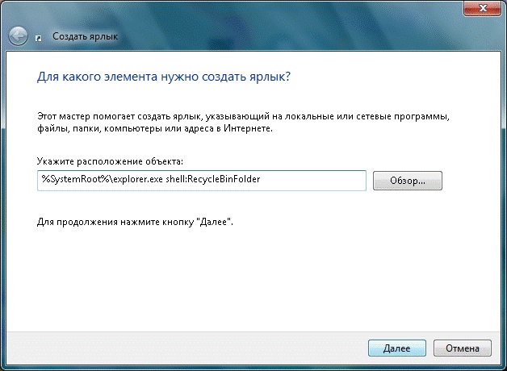Click the blue heading about creating a shortcut
Image resolution: width=507 pixels, height=371 pixels.
(x=164, y=77)
